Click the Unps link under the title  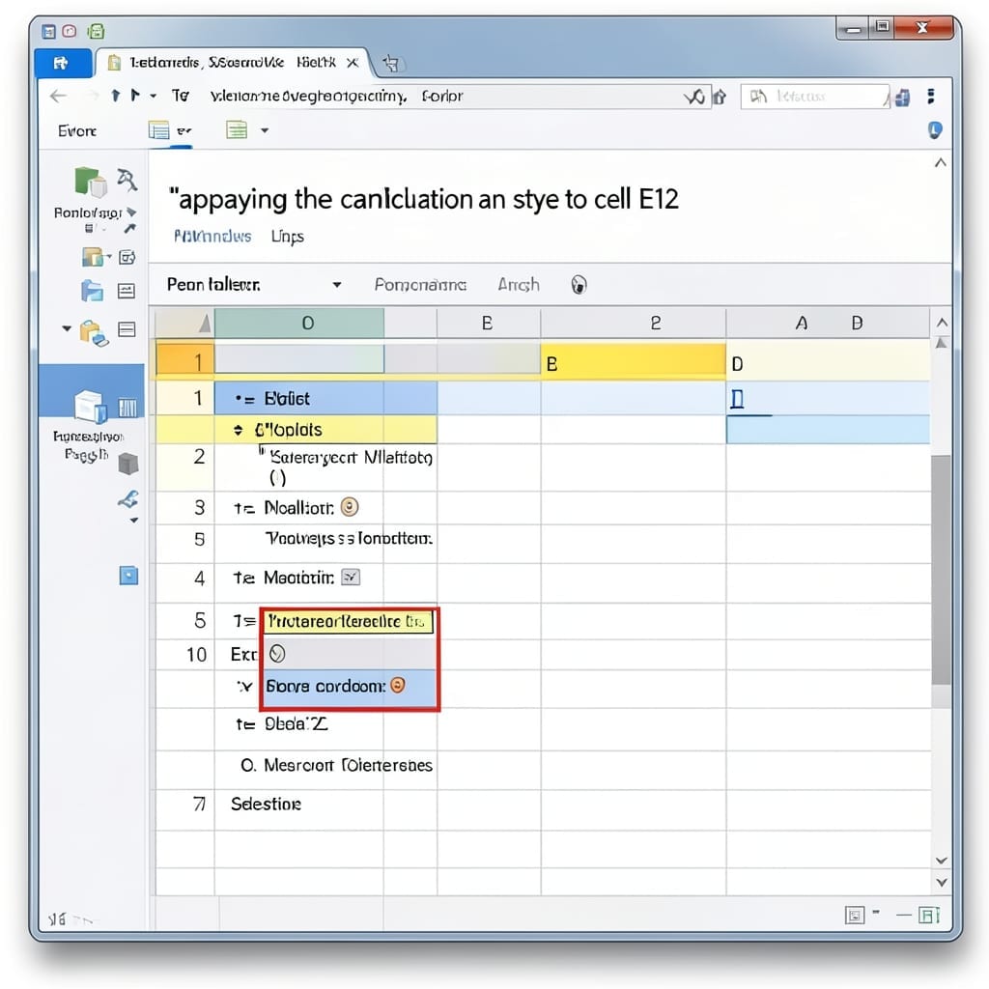(x=288, y=237)
